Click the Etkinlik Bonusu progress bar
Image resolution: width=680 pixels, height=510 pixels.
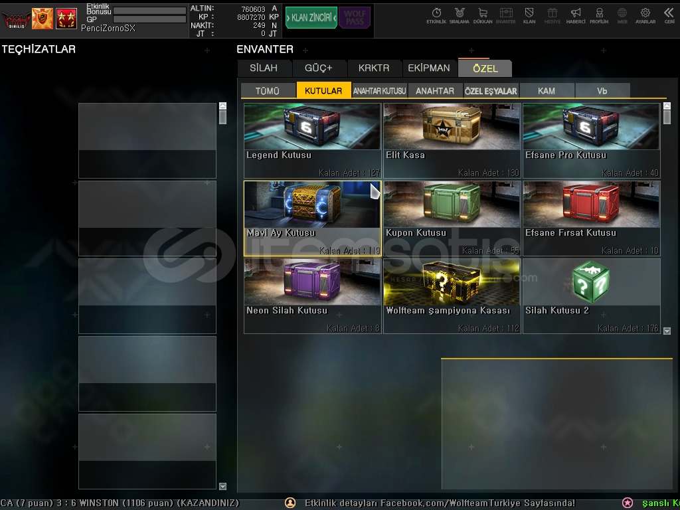coord(149,11)
